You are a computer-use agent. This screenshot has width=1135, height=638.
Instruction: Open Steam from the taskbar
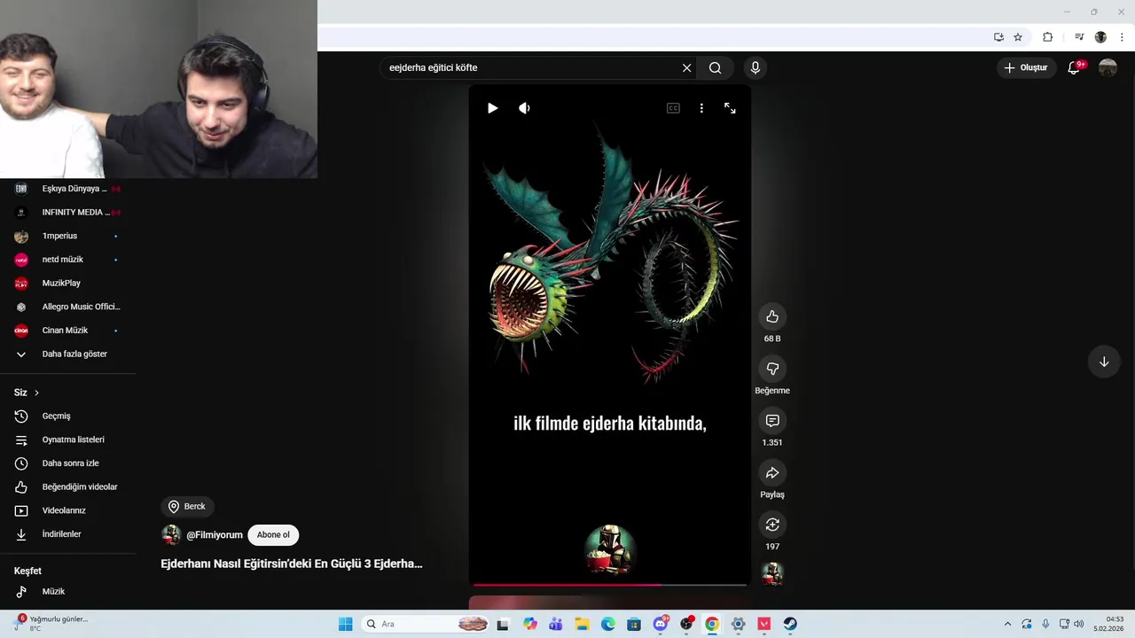click(790, 624)
